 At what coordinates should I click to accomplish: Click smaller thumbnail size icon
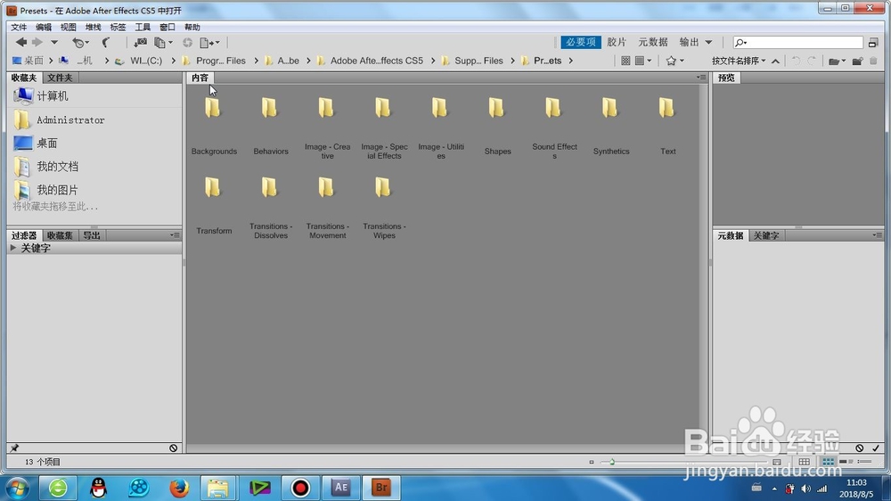point(592,462)
